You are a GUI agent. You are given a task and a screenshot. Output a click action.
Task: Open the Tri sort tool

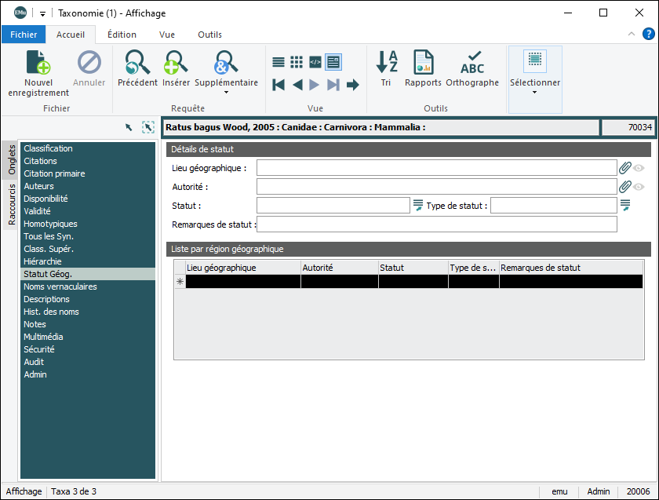coord(386,63)
